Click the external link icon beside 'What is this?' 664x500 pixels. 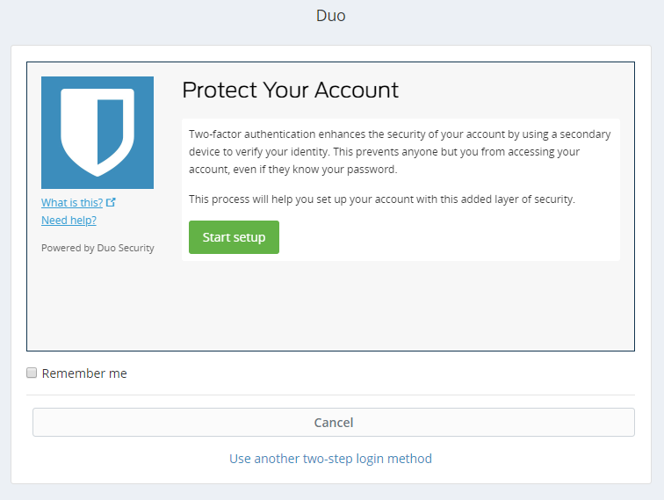point(111,202)
